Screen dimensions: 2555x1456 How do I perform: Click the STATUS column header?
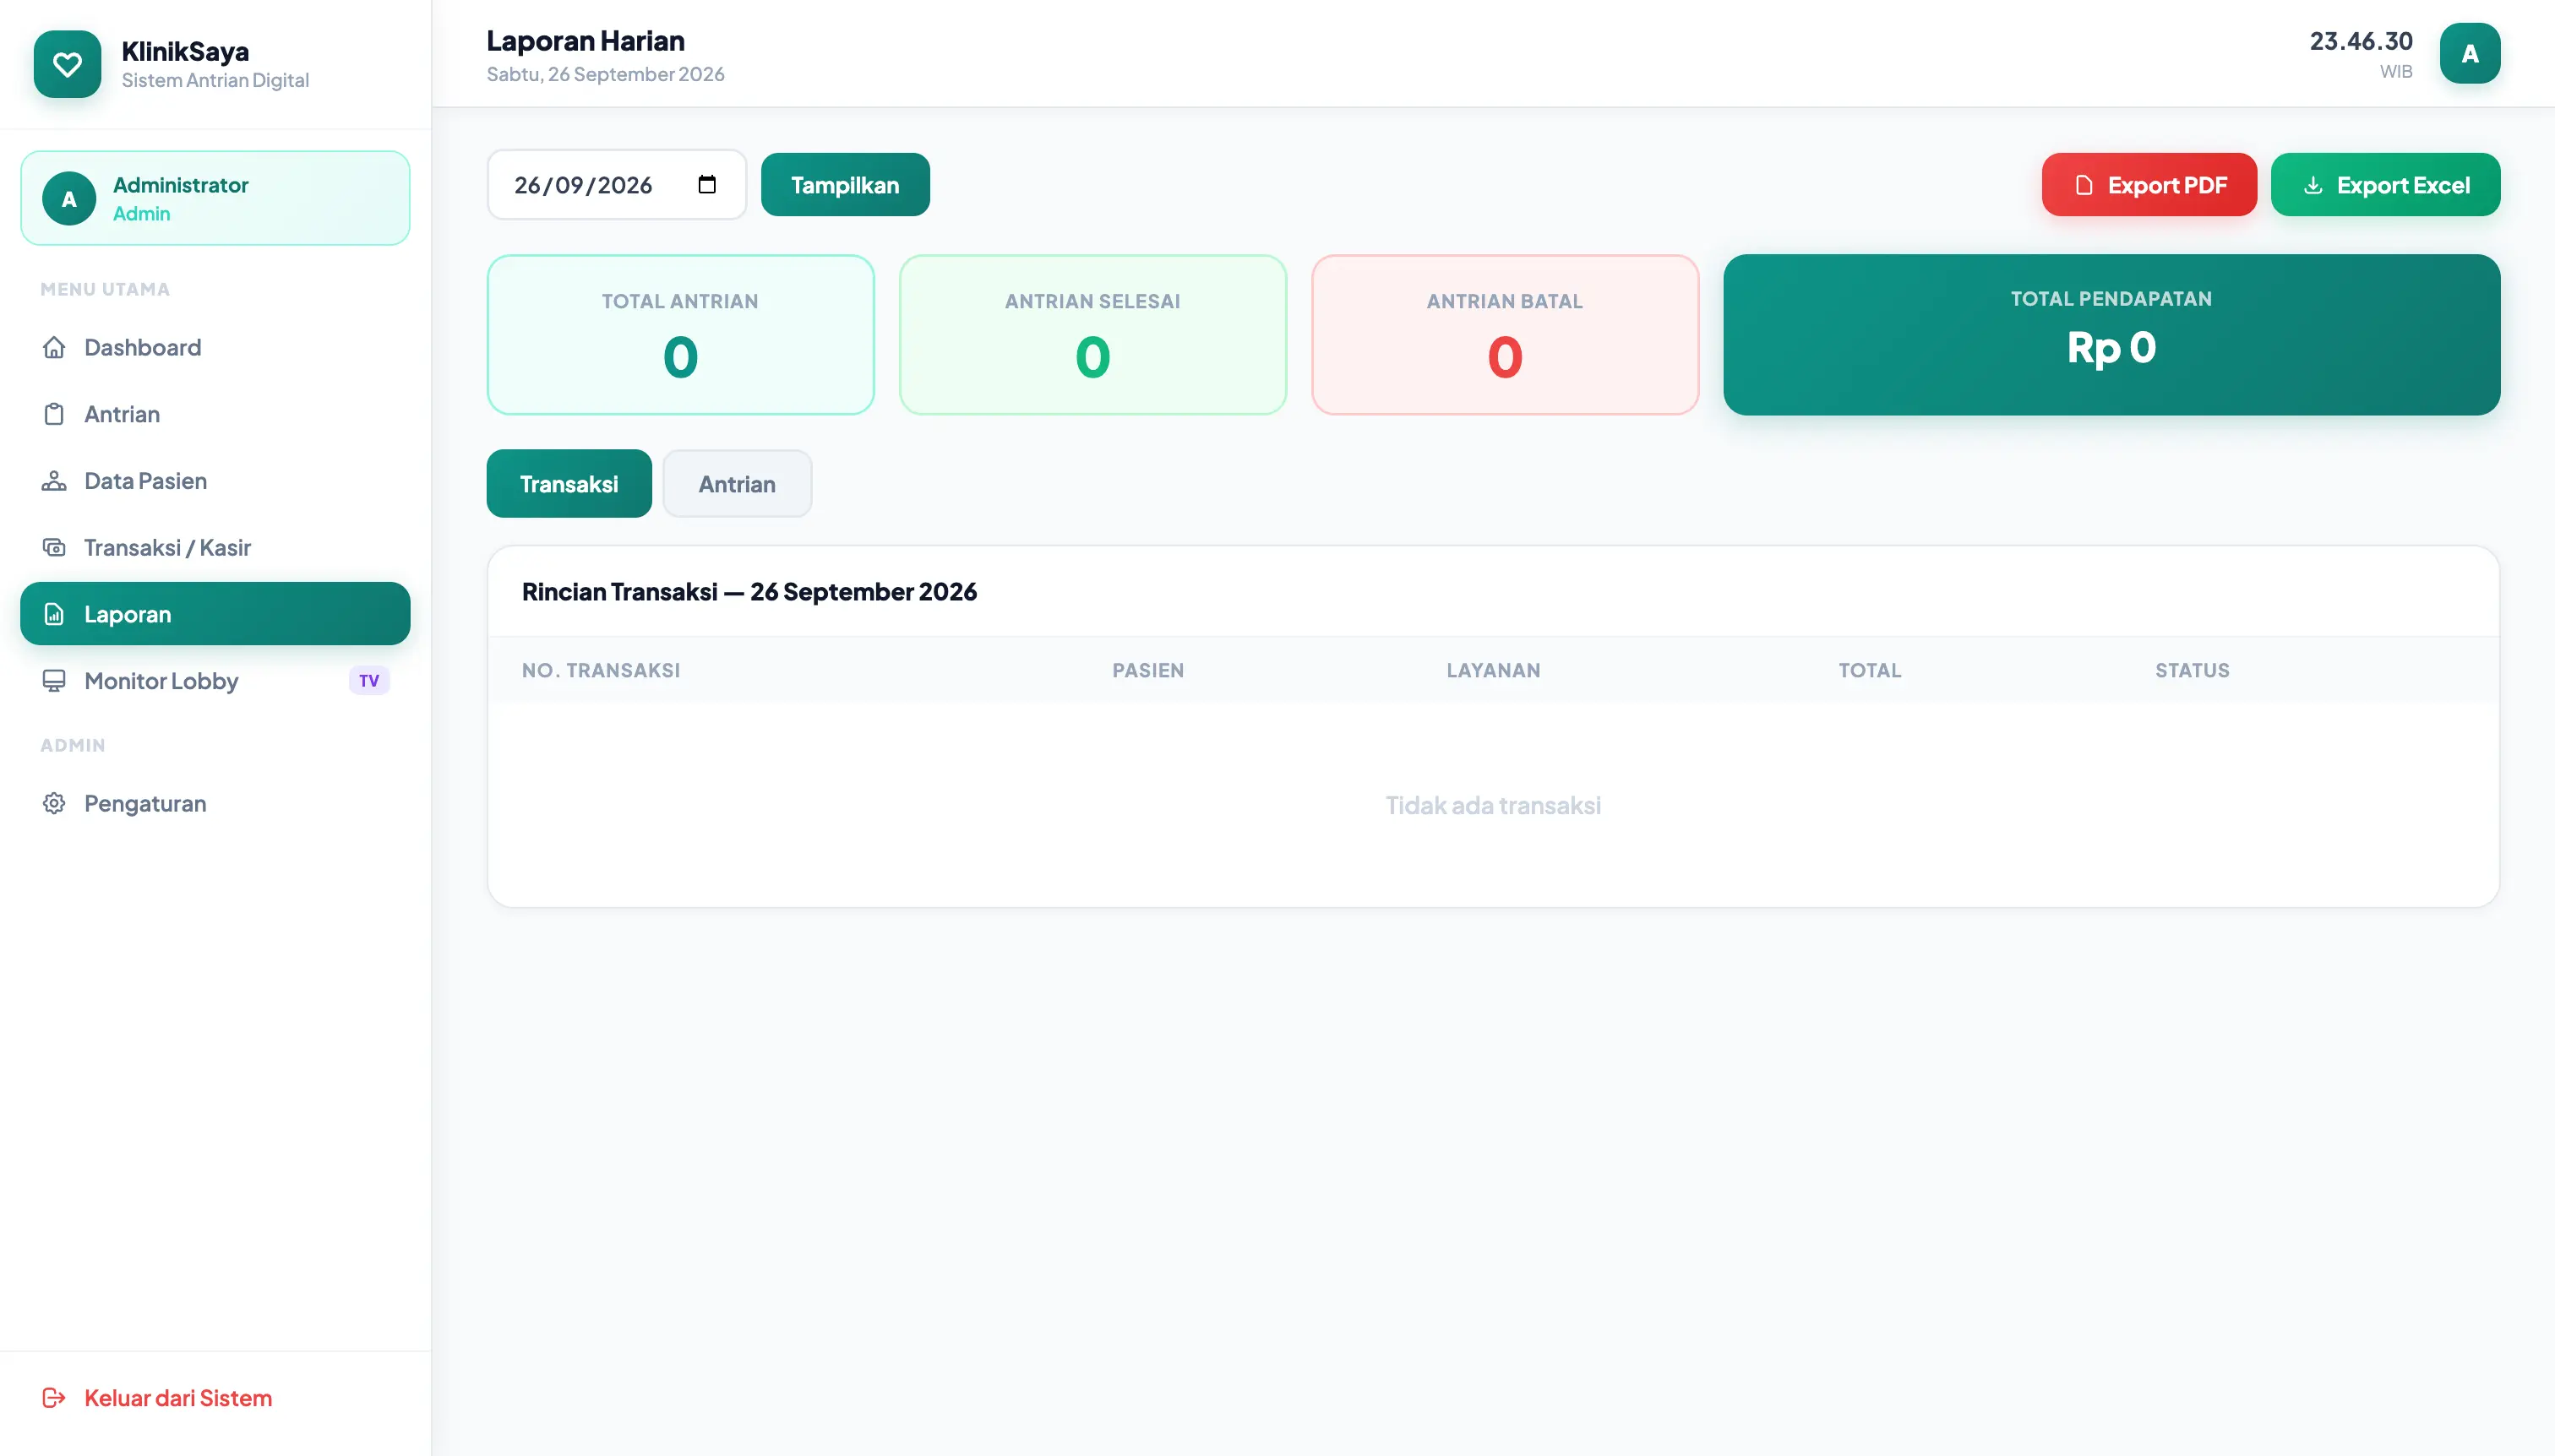[2192, 671]
